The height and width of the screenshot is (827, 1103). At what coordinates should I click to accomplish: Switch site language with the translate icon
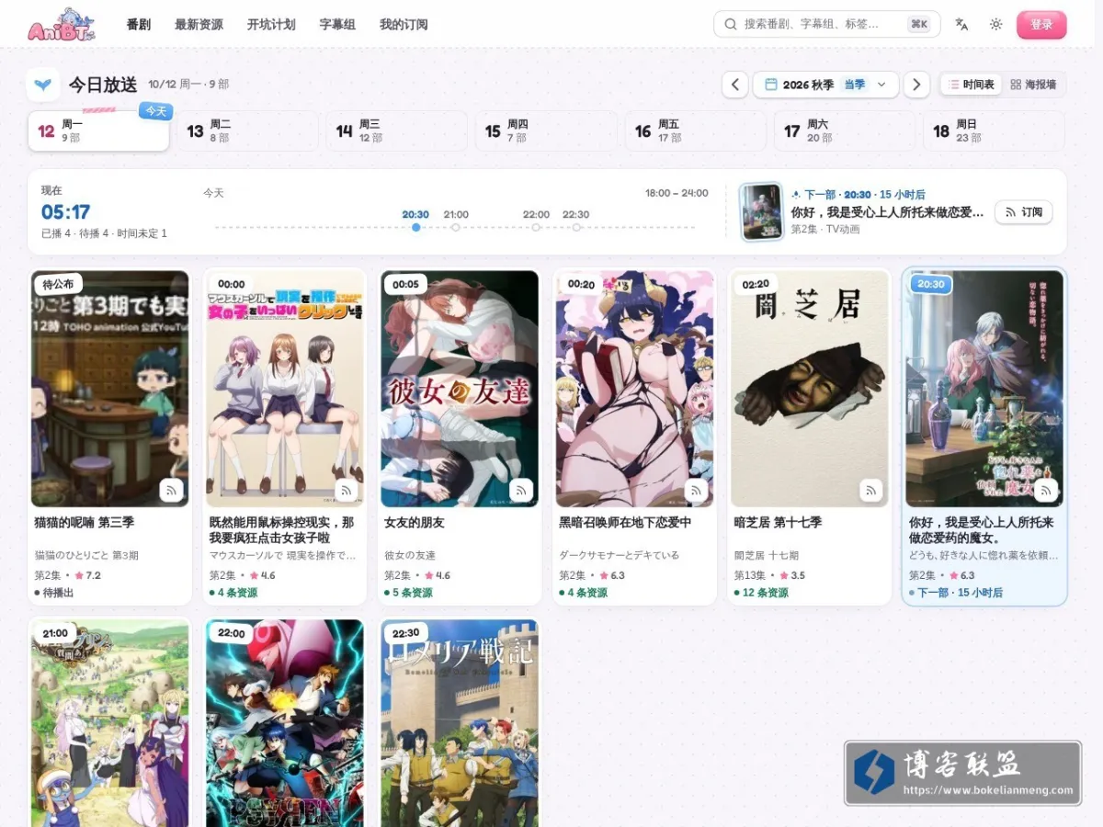click(x=961, y=25)
